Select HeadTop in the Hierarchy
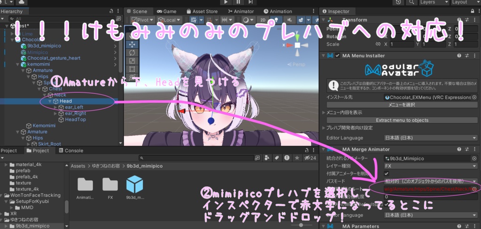This screenshot has height=229, width=481. click(x=75, y=119)
